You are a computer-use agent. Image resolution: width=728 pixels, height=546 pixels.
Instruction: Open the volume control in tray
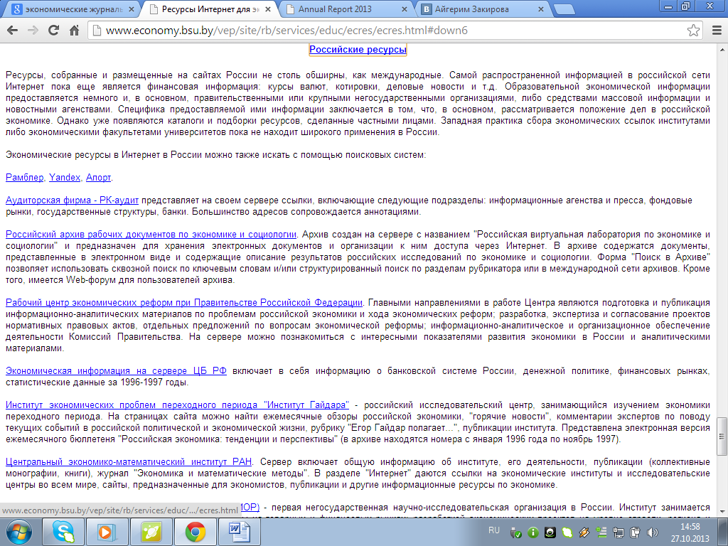(x=653, y=532)
